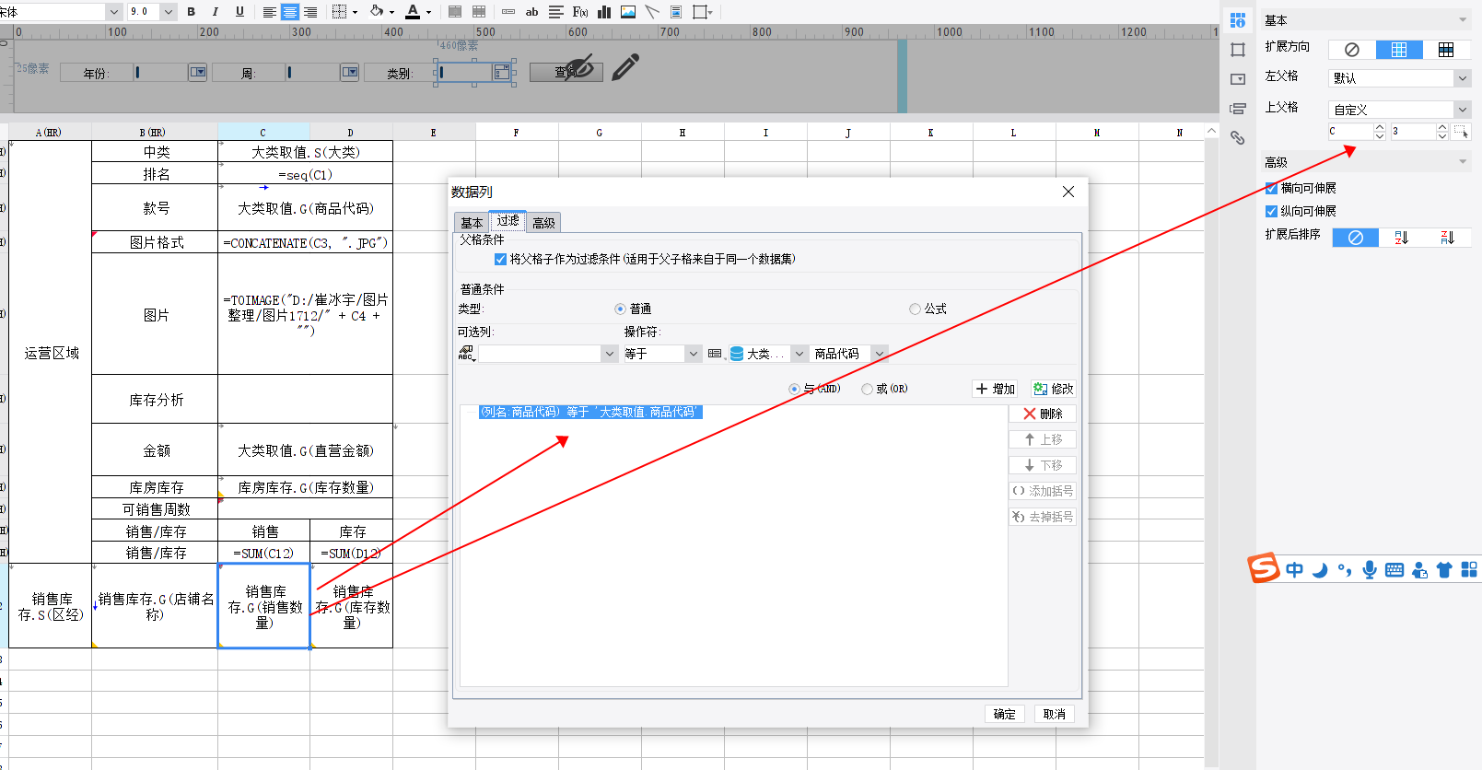Click the pencil edit icon in the parameter pane
1482x770 pixels.
pyautogui.click(x=625, y=67)
